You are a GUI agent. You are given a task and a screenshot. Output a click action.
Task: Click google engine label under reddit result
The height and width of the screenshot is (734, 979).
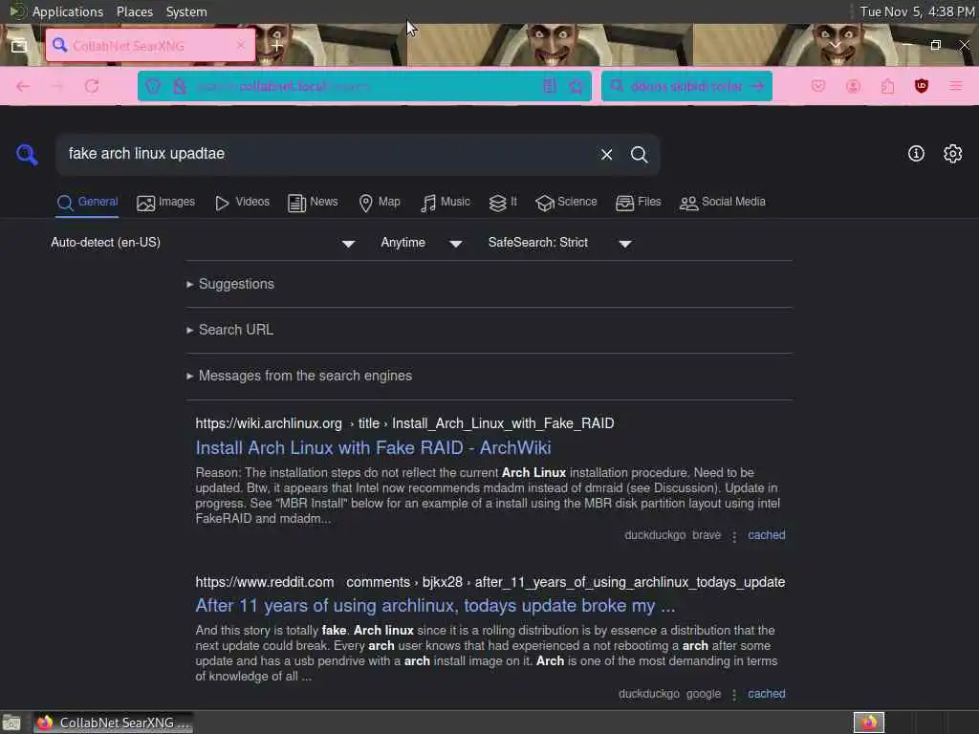pos(703,694)
